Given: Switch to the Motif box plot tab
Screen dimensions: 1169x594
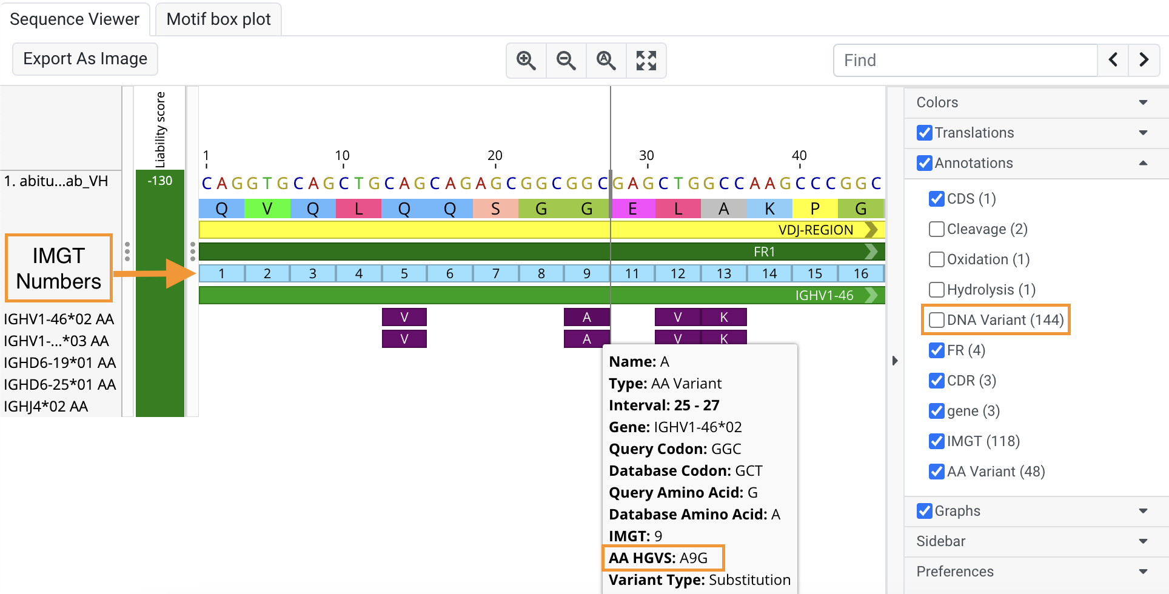Looking at the screenshot, I should click(218, 19).
